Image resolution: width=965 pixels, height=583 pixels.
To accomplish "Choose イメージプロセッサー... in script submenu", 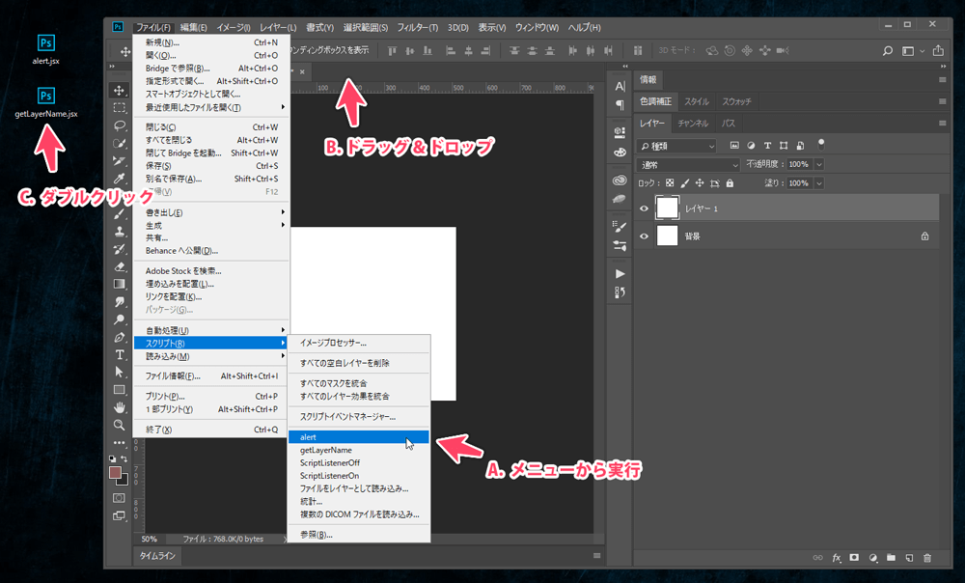I will click(x=359, y=343).
